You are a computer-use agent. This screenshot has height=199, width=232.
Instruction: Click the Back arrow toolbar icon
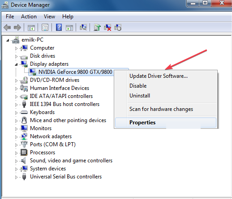coord(7,27)
